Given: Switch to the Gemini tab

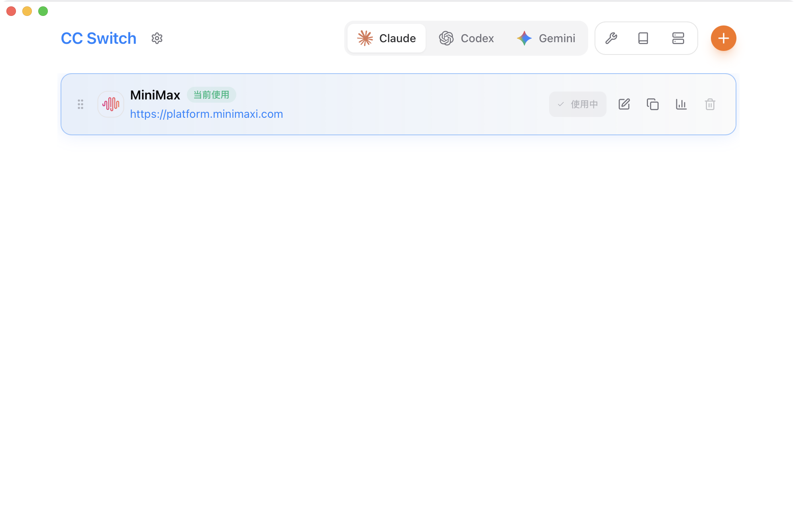Looking at the screenshot, I should [x=546, y=38].
